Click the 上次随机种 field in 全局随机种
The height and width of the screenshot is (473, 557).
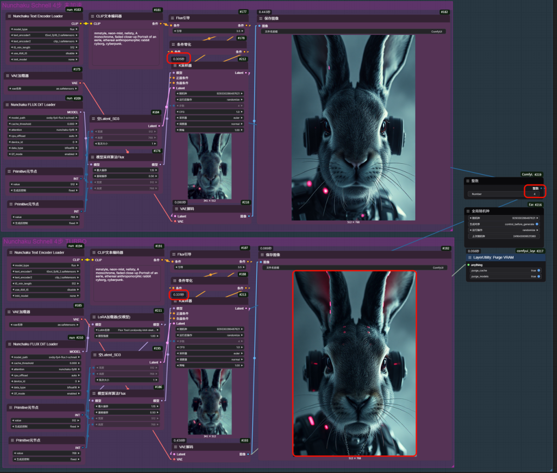(505, 236)
